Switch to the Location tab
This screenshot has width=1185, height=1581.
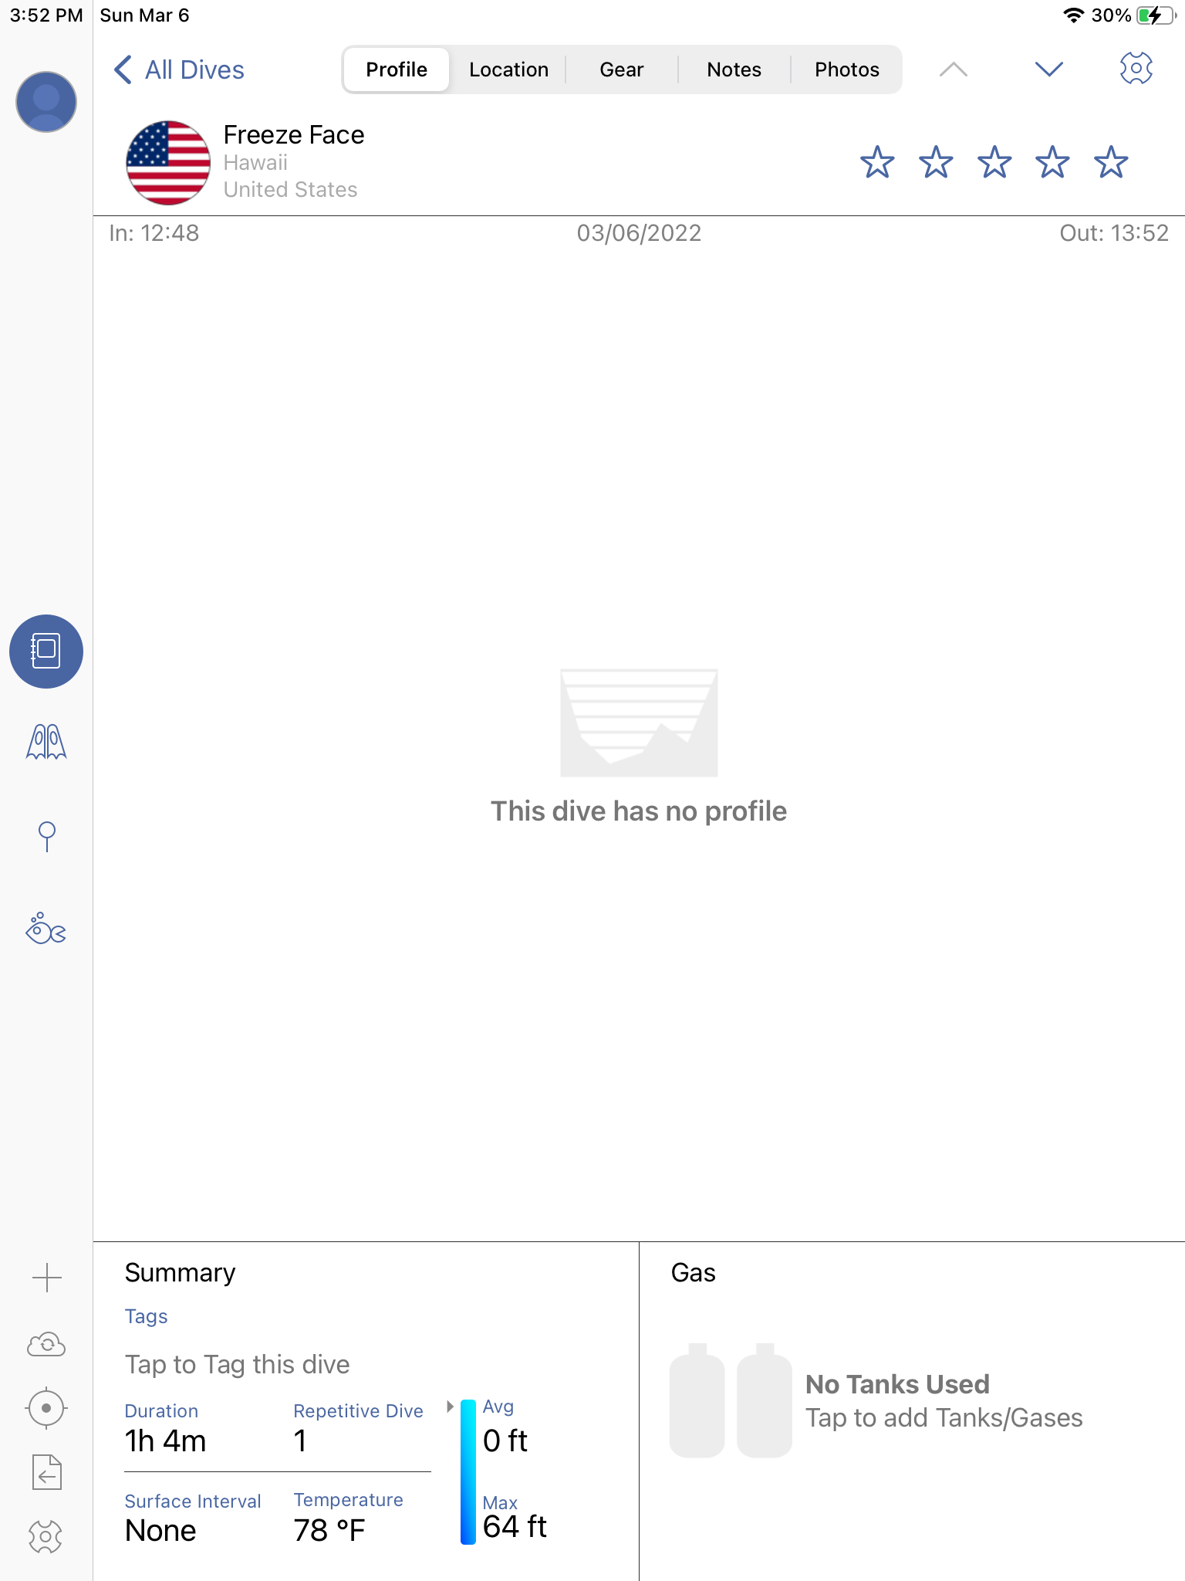coord(508,69)
